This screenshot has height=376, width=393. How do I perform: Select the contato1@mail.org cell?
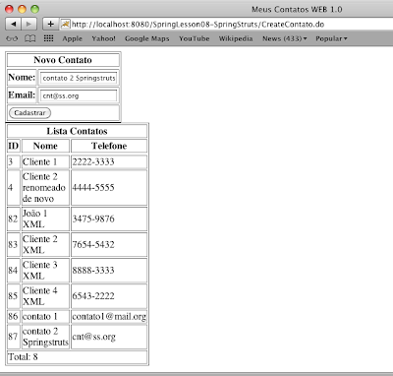click(109, 316)
